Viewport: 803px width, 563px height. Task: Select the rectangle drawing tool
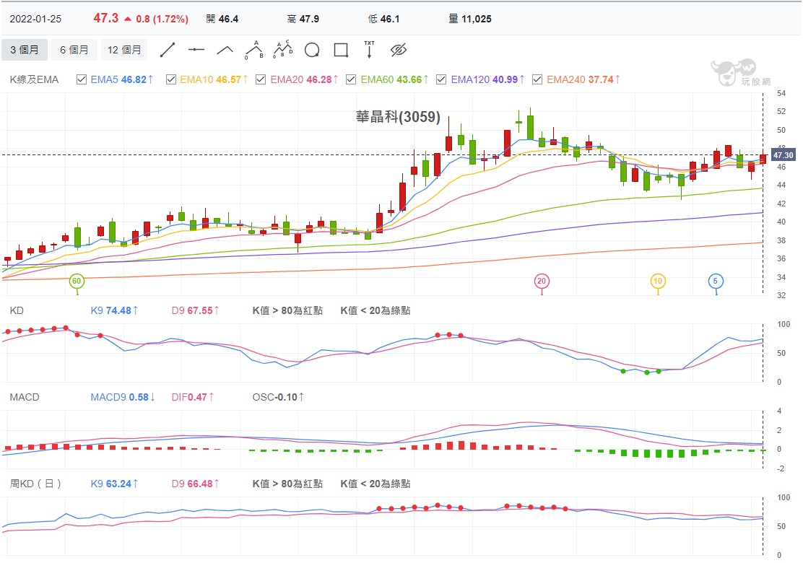click(x=341, y=50)
